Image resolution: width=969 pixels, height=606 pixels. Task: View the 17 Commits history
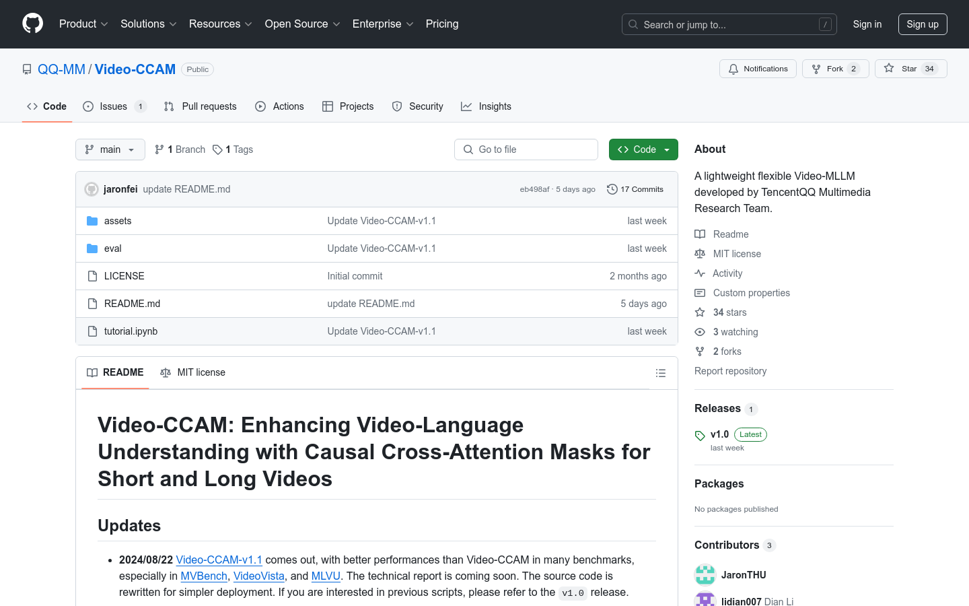pos(635,189)
